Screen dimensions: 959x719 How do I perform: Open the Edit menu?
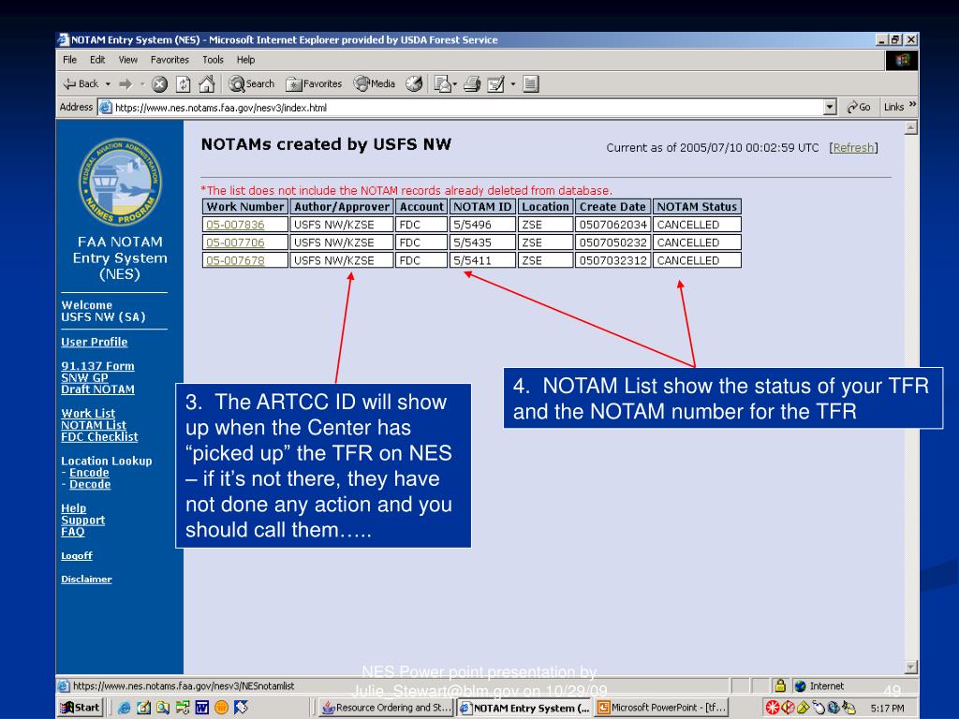click(x=97, y=60)
